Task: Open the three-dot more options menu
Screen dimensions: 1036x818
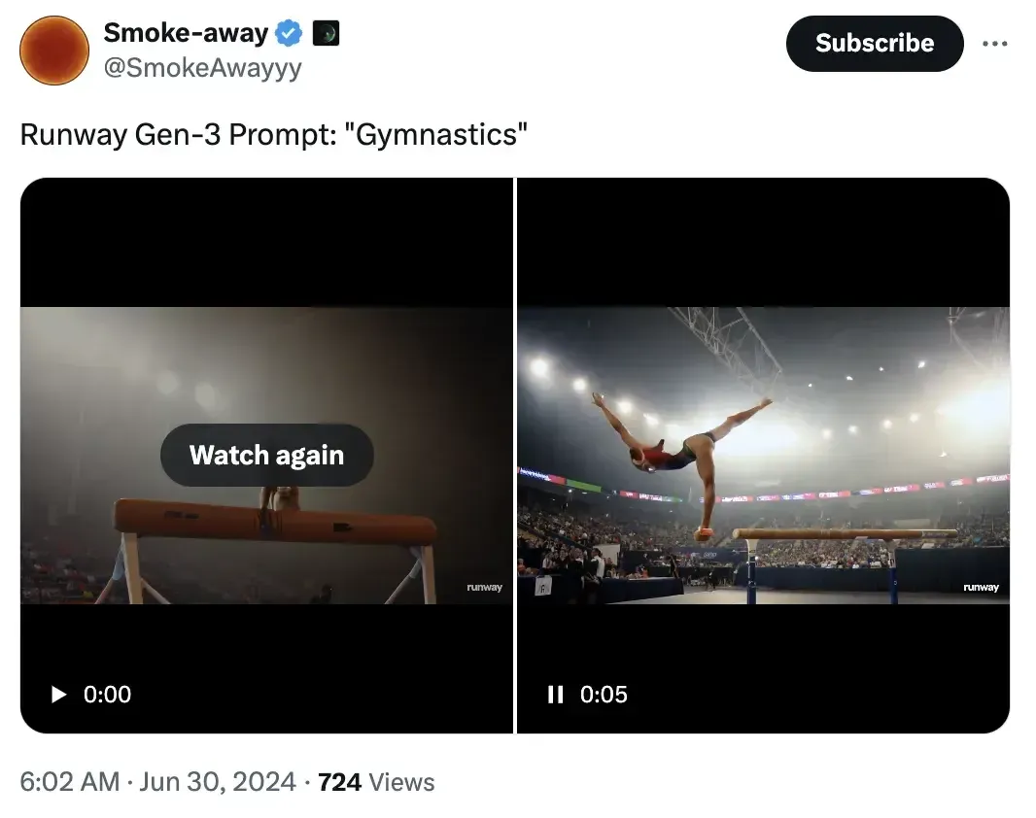Action: pyautogui.click(x=994, y=44)
